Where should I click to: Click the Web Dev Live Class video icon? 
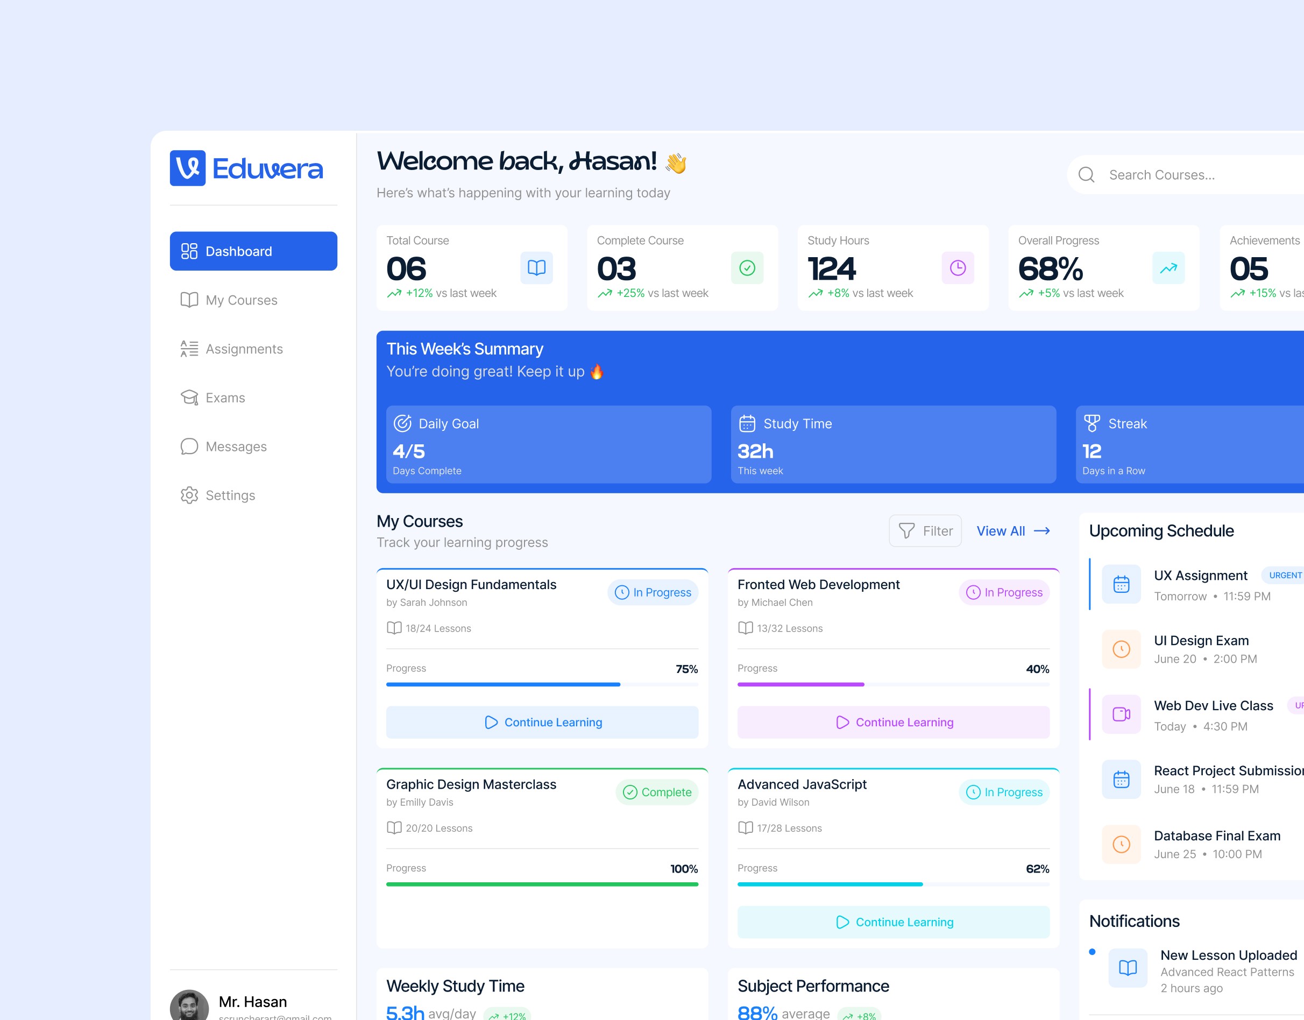pos(1121,714)
